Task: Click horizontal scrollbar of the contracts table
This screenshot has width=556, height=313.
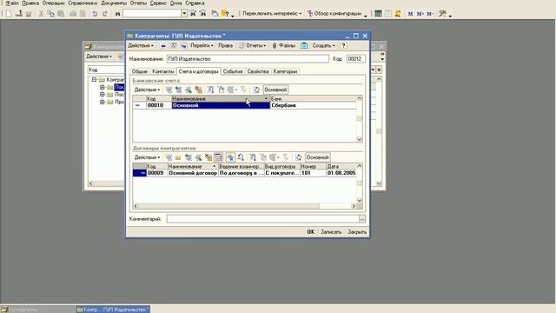Action: (244, 206)
